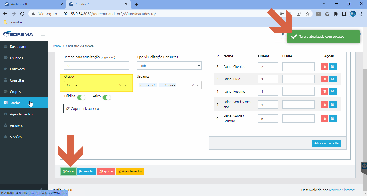Open the browser profile avatar
The width and height of the screenshot is (367, 196).
point(353,14)
